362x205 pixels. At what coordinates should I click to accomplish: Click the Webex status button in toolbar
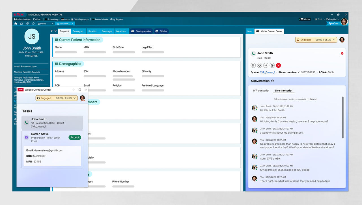(305, 19)
